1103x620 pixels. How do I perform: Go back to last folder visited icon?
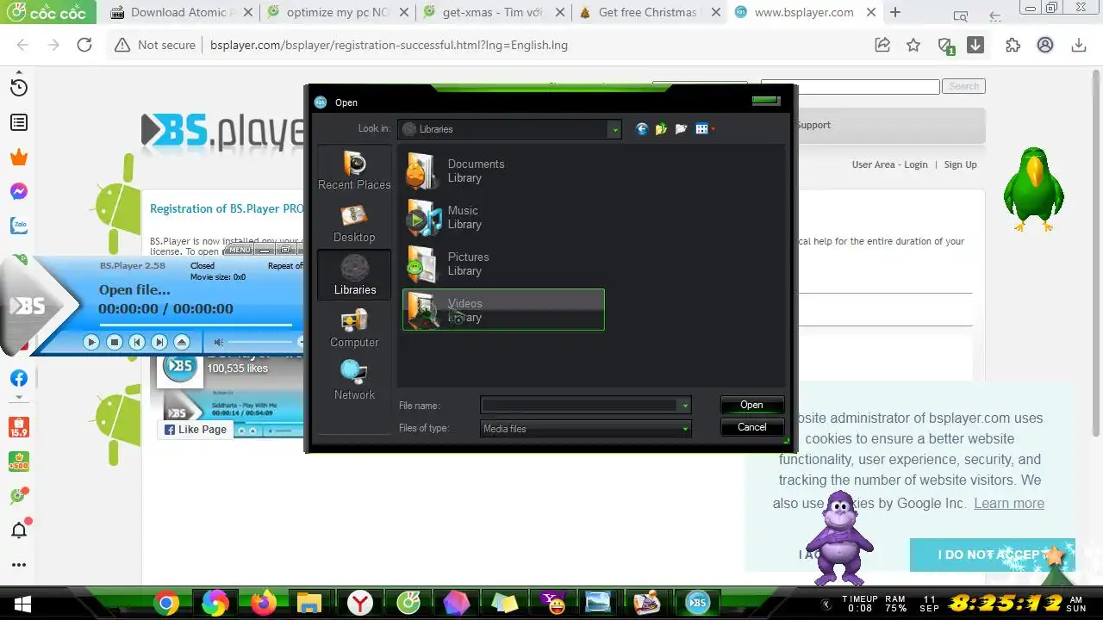(x=641, y=129)
